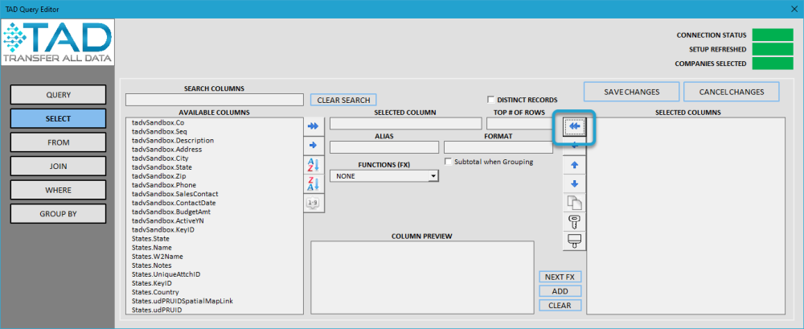Screen dimensions: 804x329
Task: Select States.Country column
Action: (155, 292)
